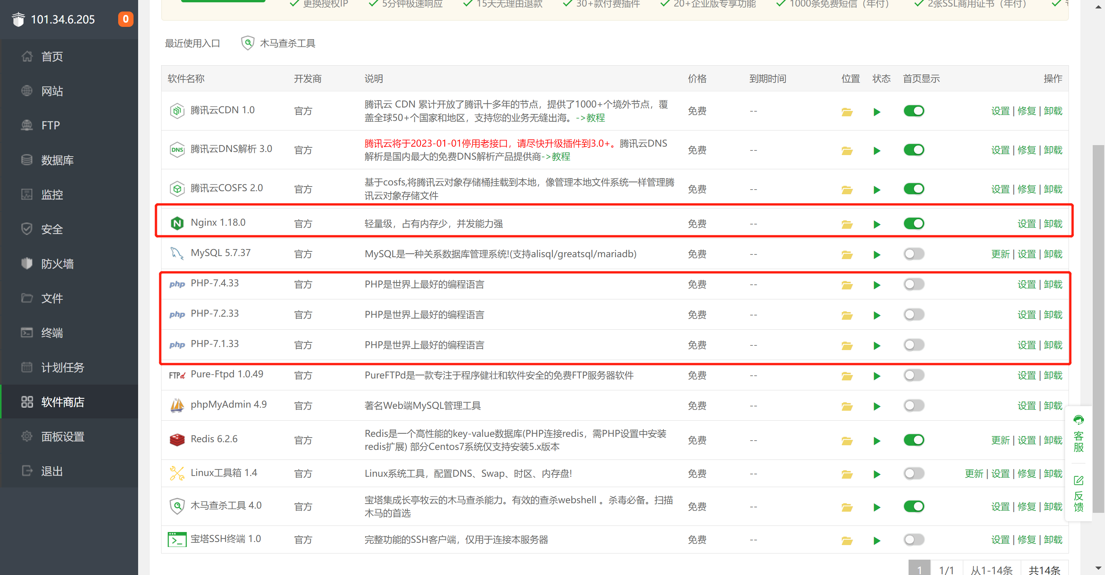Click the message count badge 0
Viewport: 1105px width, 575px height.
(x=125, y=19)
